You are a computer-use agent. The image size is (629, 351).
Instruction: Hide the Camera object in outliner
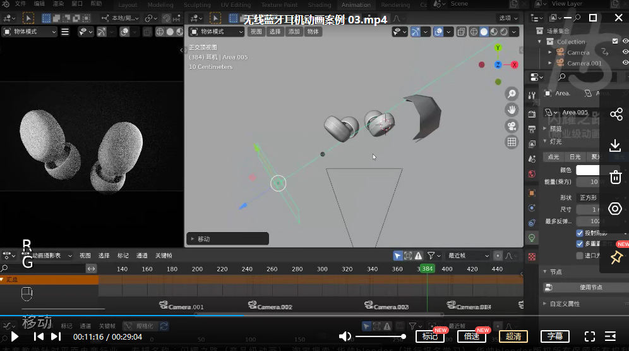[x=625, y=52]
